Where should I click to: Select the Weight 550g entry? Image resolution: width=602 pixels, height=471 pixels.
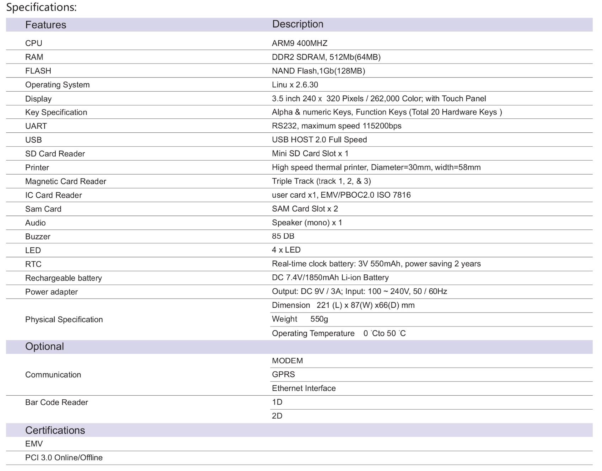(300, 319)
